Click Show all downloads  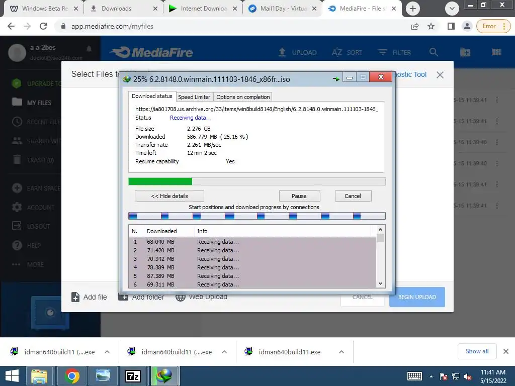(x=477, y=351)
